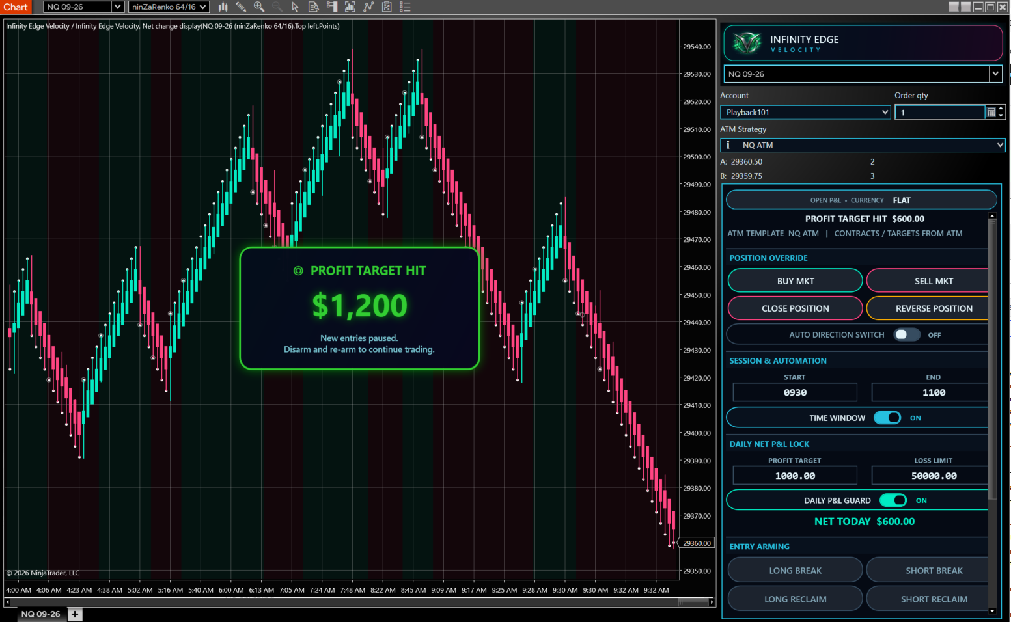This screenshot has height=622, width=1011.
Task: Click the order quantity calculator icon
Action: (991, 113)
